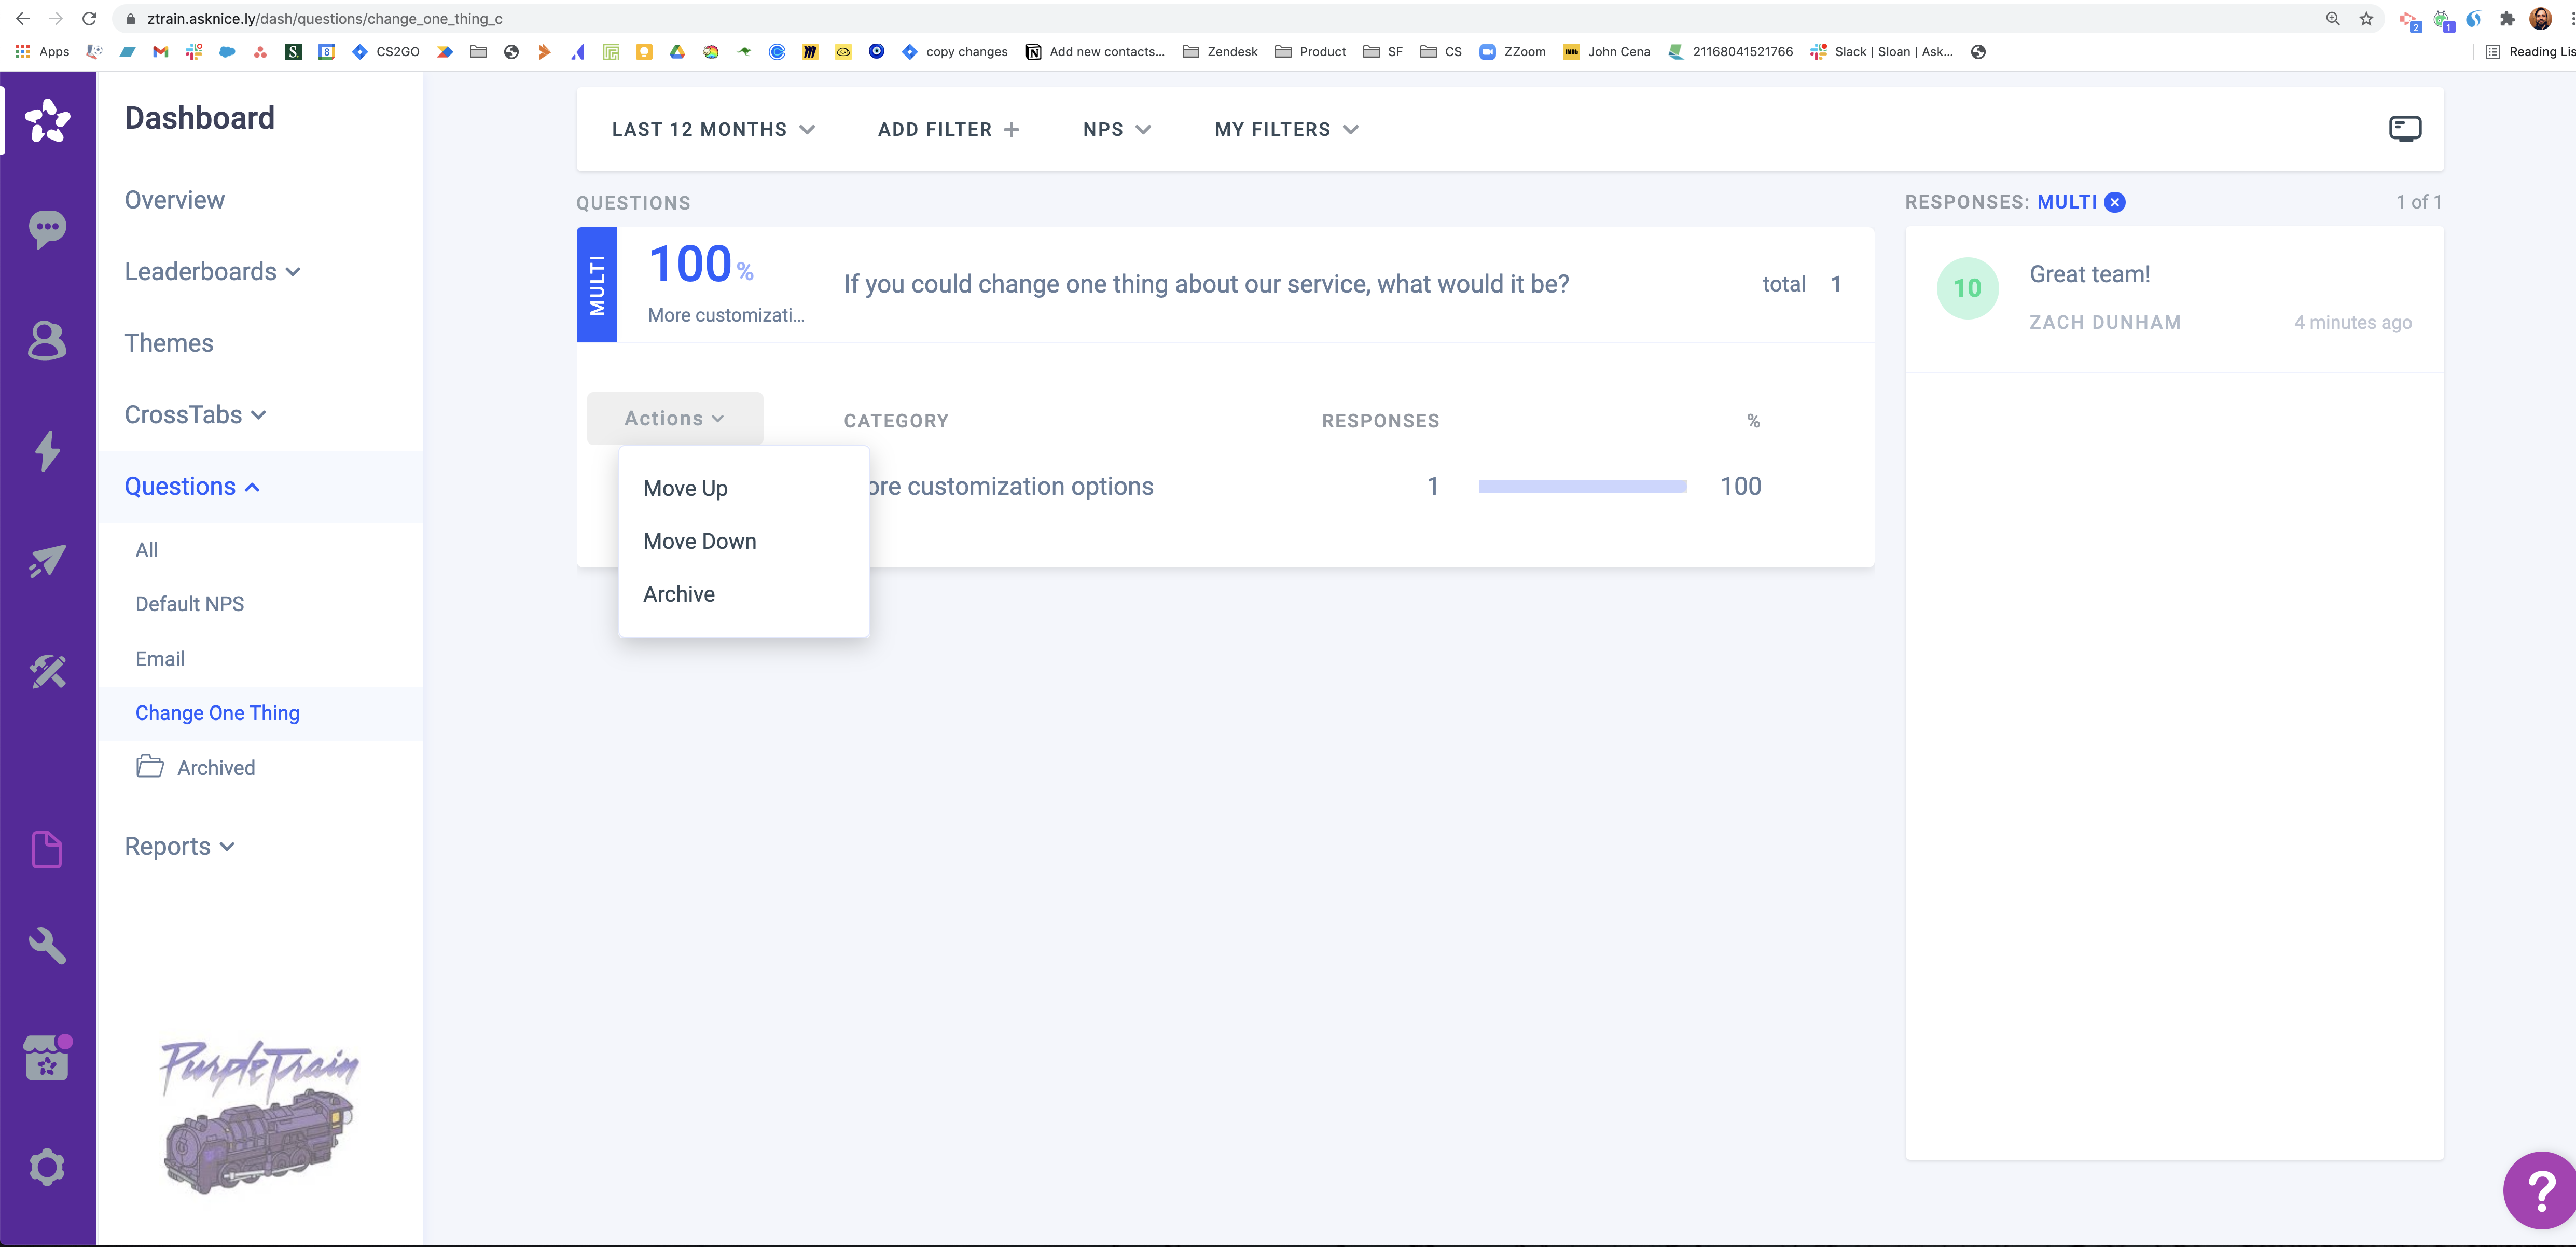Open the gear settings sidebar icon
2576x1247 pixels.
(47, 1167)
